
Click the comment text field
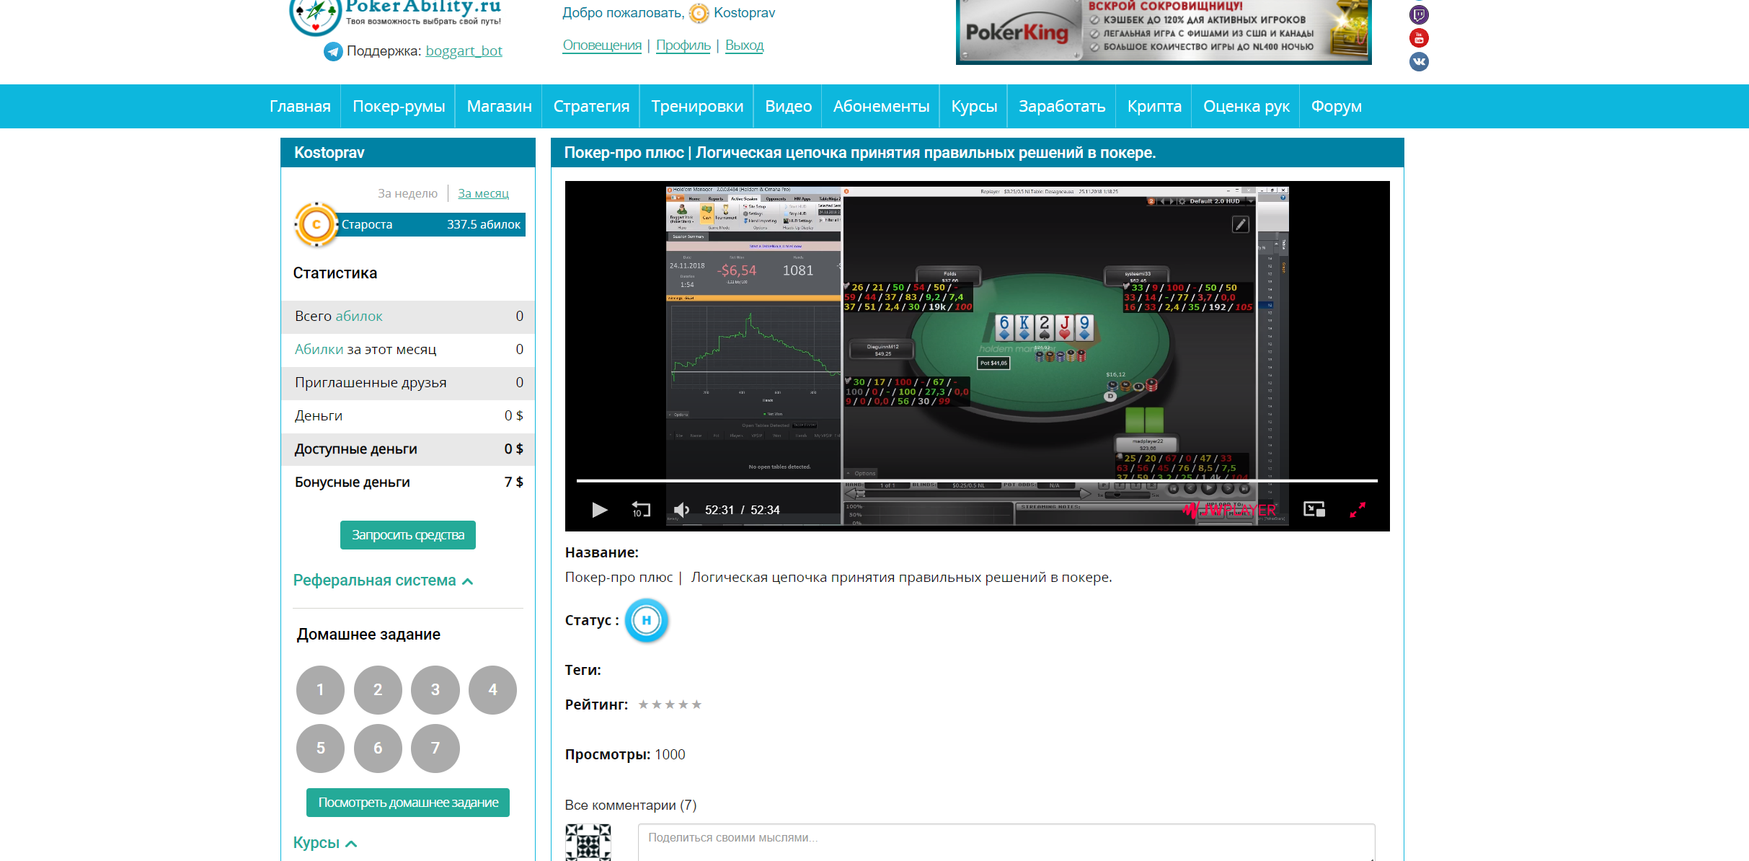(x=1006, y=842)
